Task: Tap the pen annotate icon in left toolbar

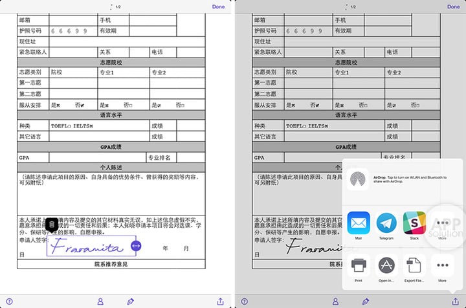Action: point(131,301)
